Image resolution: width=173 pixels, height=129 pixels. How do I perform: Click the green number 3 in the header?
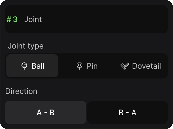[15, 19]
